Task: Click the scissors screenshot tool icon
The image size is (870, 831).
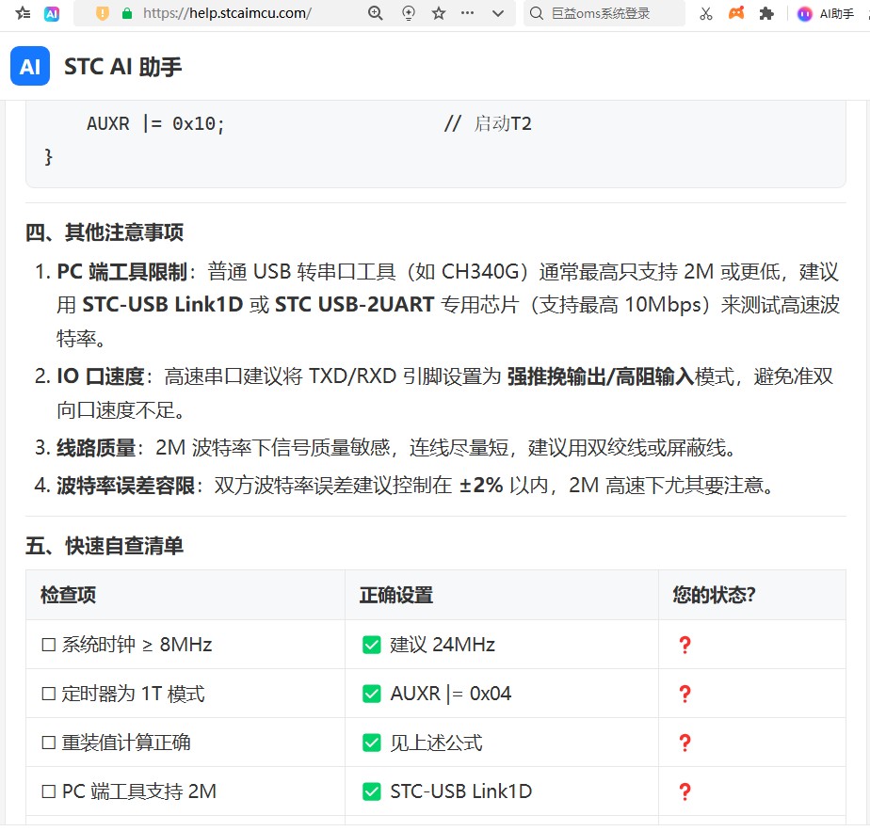Action: click(x=706, y=14)
